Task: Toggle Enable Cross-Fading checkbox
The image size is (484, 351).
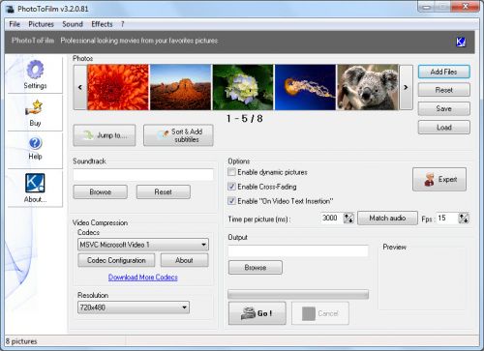Action: point(231,187)
